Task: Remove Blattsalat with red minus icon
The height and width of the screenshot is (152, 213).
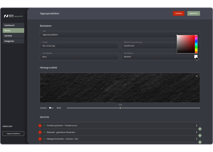Action: [40, 132]
